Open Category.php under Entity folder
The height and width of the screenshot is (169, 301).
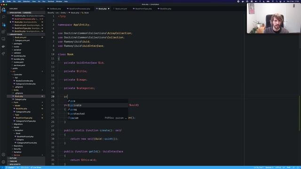[x=21, y=99]
